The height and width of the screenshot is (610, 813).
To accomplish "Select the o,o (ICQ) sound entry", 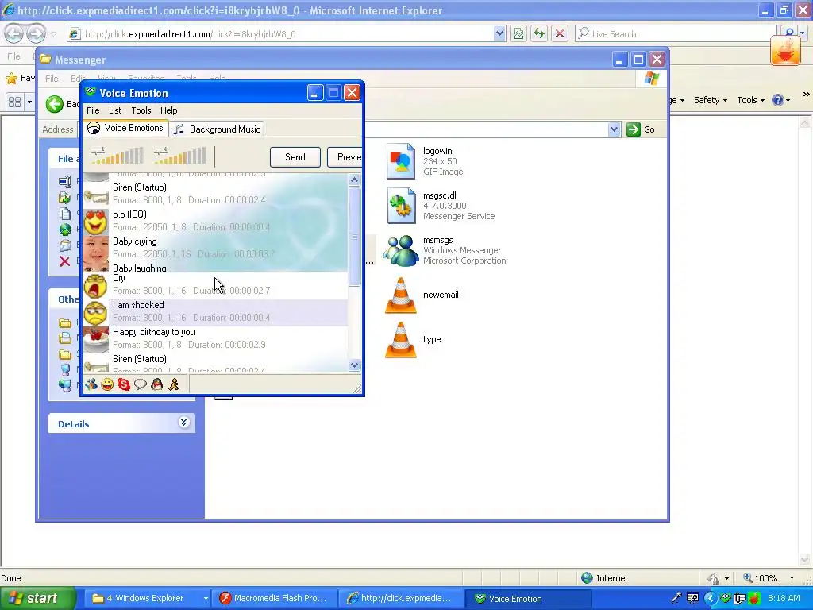I will [x=215, y=221].
